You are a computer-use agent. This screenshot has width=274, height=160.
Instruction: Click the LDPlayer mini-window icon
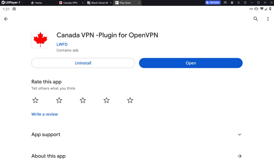point(245,3)
